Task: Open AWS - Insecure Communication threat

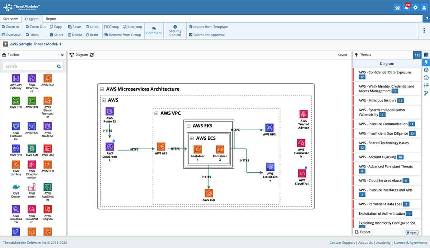Action: [x=387, y=124]
